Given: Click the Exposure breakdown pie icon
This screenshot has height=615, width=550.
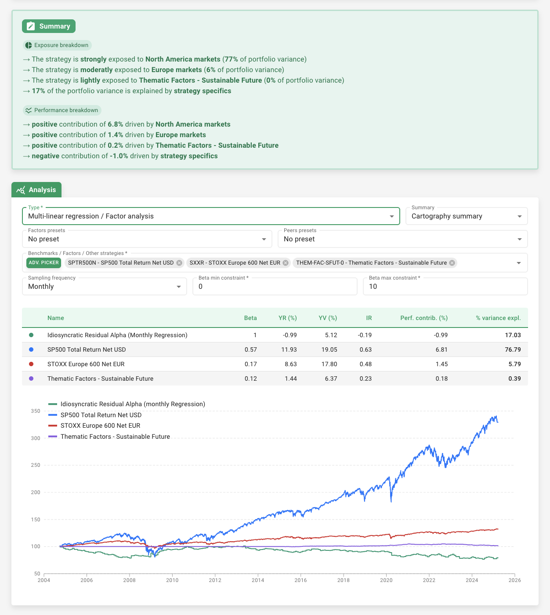Looking at the screenshot, I should pos(29,45).
